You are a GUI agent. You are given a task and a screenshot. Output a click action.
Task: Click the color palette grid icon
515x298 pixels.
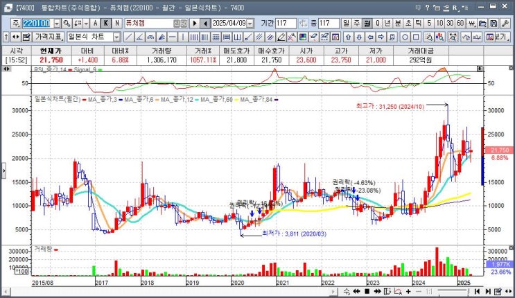point(303,37)
